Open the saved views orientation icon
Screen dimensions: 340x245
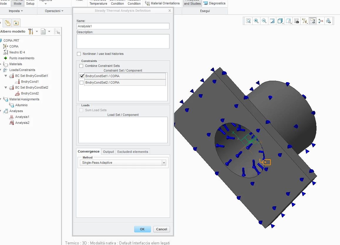point(288,21)
